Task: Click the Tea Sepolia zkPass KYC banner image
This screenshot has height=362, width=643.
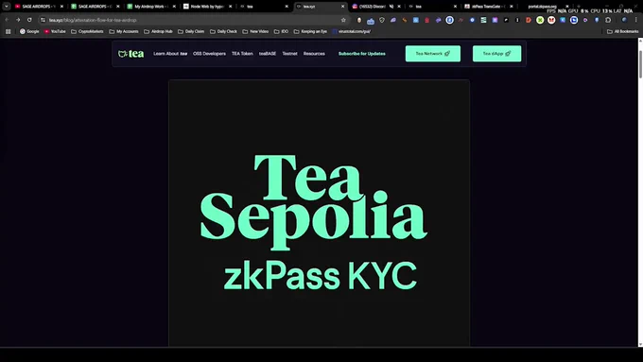Action: [319, 213]
